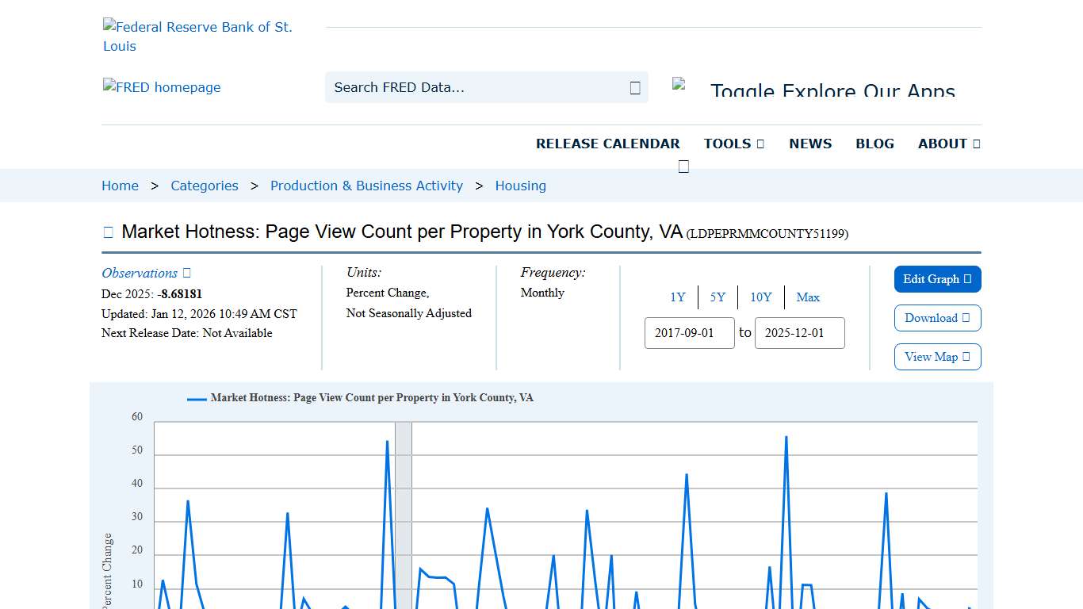Open the NEWS menu item
The width and height of the screenshot is (1083, 609).
[x=810, y=144]
